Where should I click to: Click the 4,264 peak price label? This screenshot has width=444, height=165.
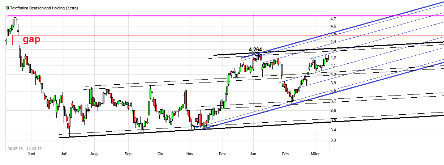pos(255,50)
